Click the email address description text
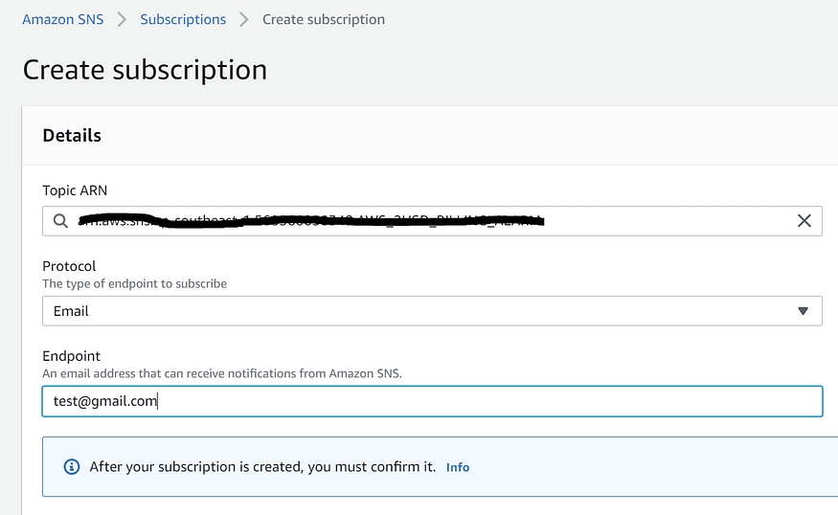 222,373
